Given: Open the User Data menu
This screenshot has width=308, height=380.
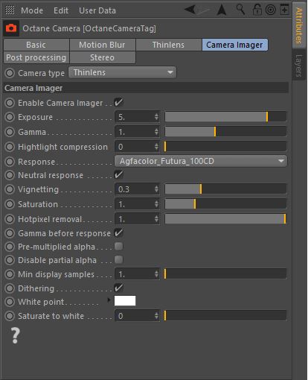Looking at the screenshot, I should pos(97,10).
